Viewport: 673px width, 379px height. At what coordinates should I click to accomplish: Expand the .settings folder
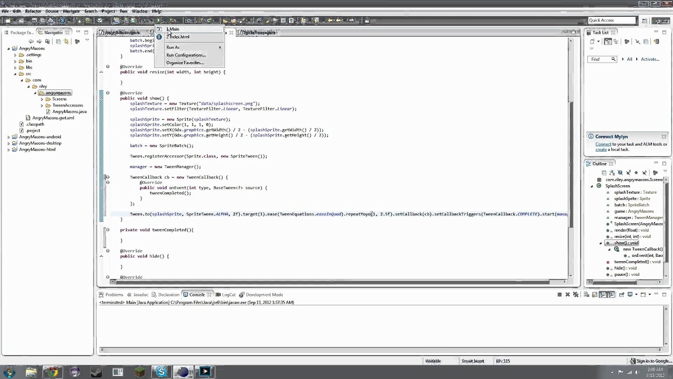[15, 55]
